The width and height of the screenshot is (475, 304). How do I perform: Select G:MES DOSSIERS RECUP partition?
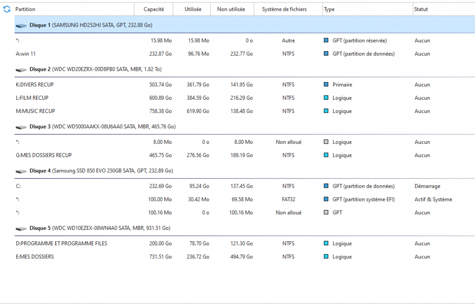pos(44,155)
